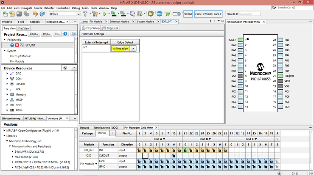Switch to the Registers tab

(110, 28)
